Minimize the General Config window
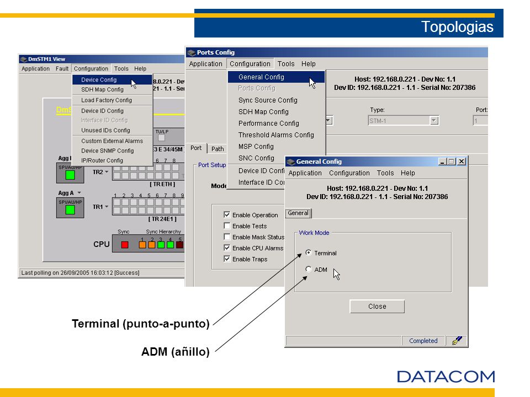 click(442, 162)
